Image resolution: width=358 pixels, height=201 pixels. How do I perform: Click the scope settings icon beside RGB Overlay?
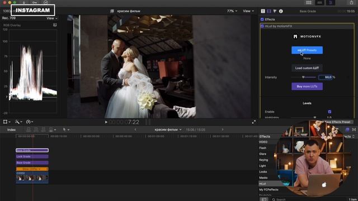(x=55, y=25)
